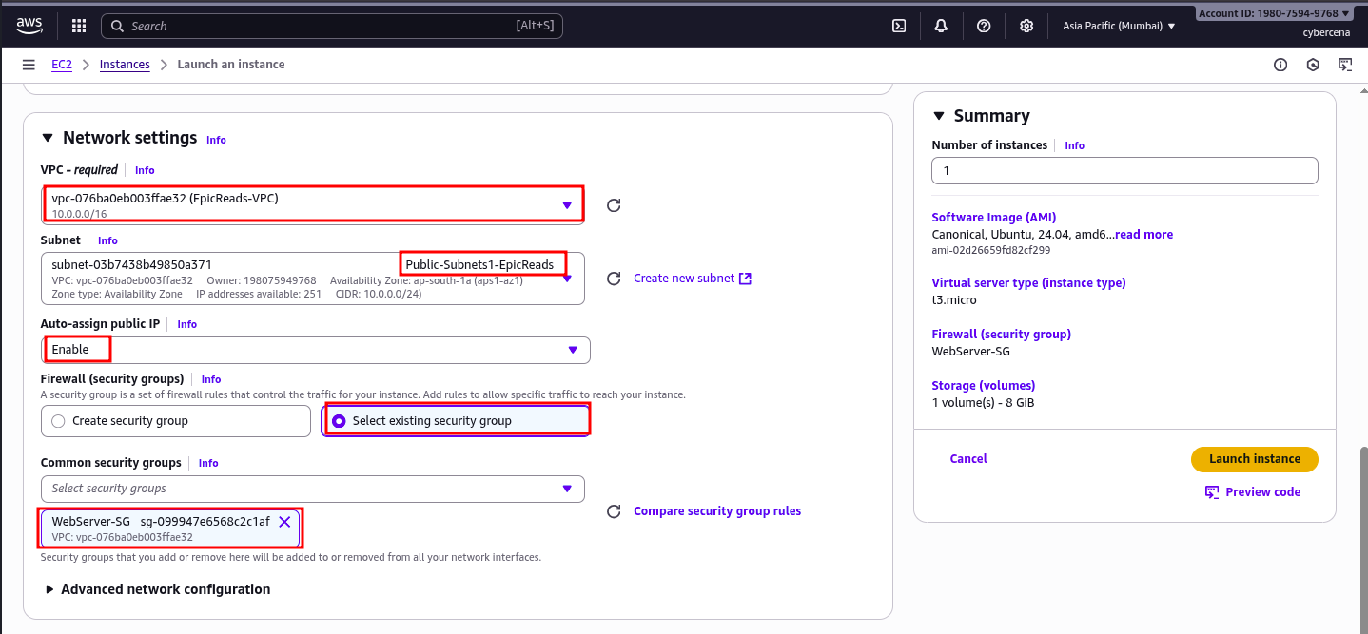This screenshot has width=1368, height=634.
Task: Select Create security group radio option
Action: (58, 421)
